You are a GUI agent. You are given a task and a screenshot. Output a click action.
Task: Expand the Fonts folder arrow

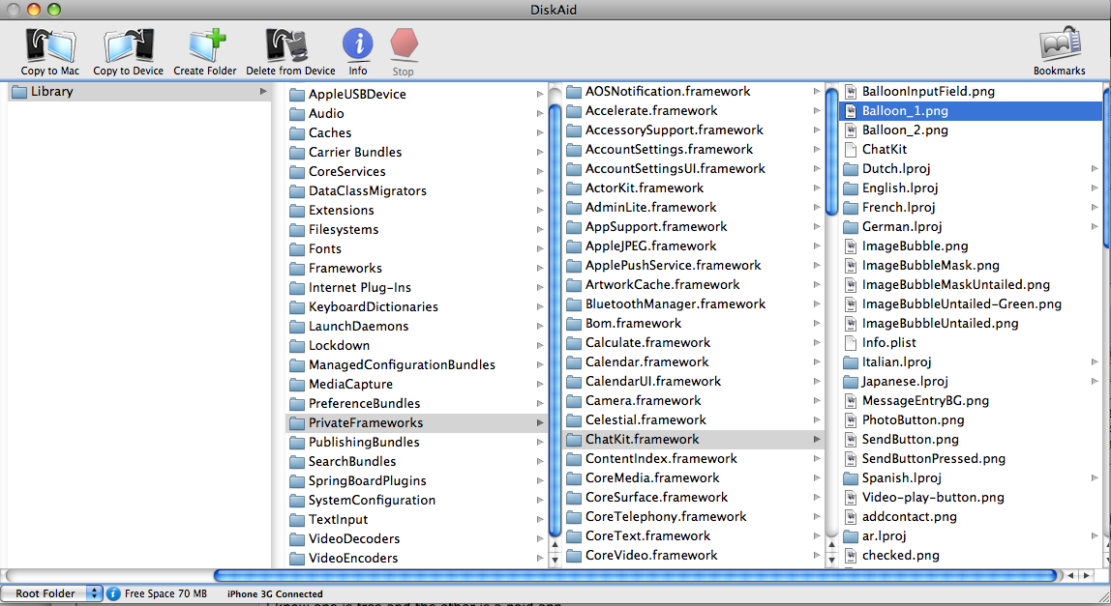pos(540,249)
